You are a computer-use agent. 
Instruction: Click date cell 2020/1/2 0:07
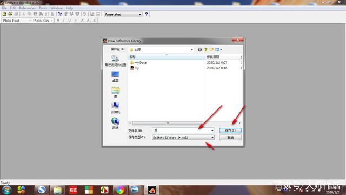coord(217,63)
